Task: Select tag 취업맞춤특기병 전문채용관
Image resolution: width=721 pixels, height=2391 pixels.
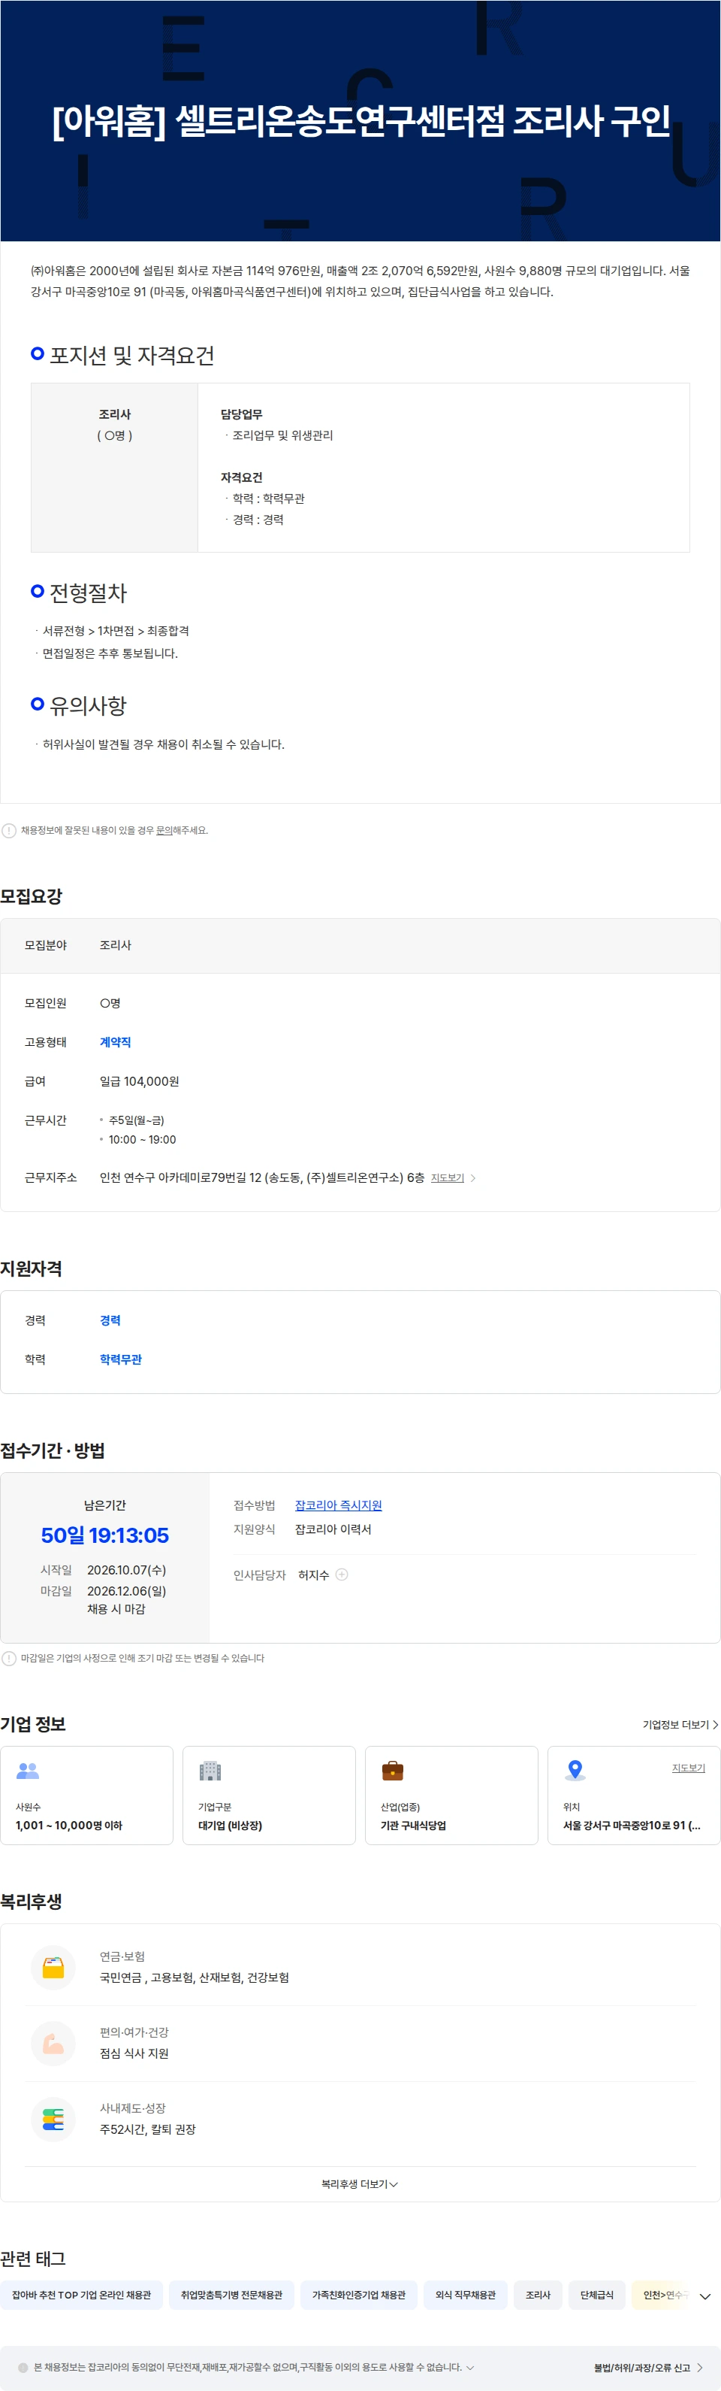Action: [231, 2295]
